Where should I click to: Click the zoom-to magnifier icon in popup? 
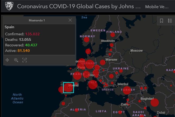pos(16,60)
